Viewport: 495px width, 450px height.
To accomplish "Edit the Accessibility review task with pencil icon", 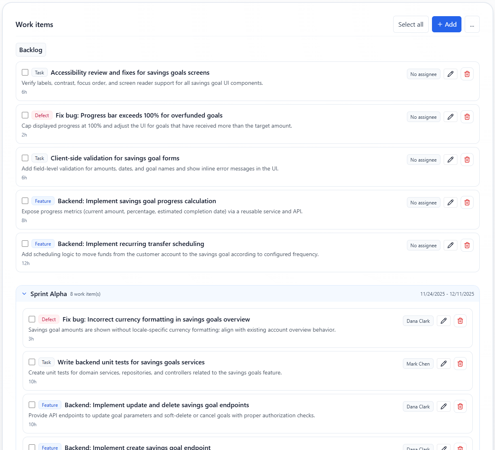I will [x=450, y=74].
